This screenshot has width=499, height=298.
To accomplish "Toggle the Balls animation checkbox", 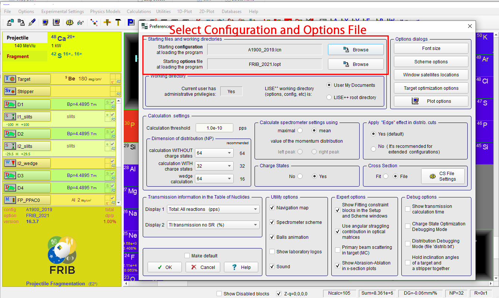I will 272,237.
